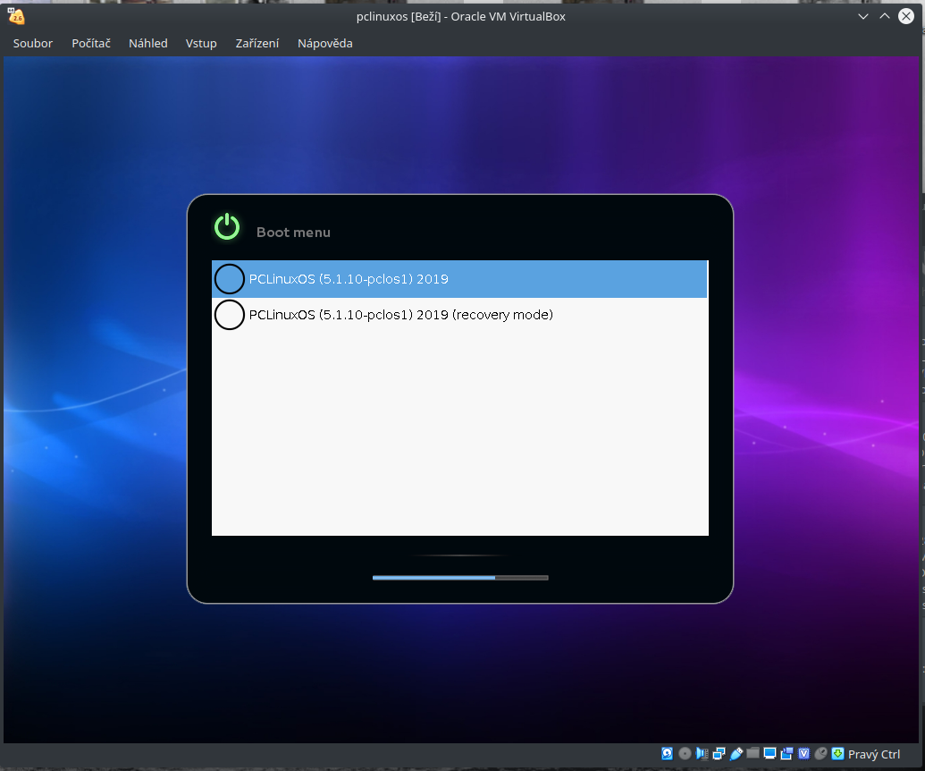
Task: Click the audio status icon
Action: [701, 754]
